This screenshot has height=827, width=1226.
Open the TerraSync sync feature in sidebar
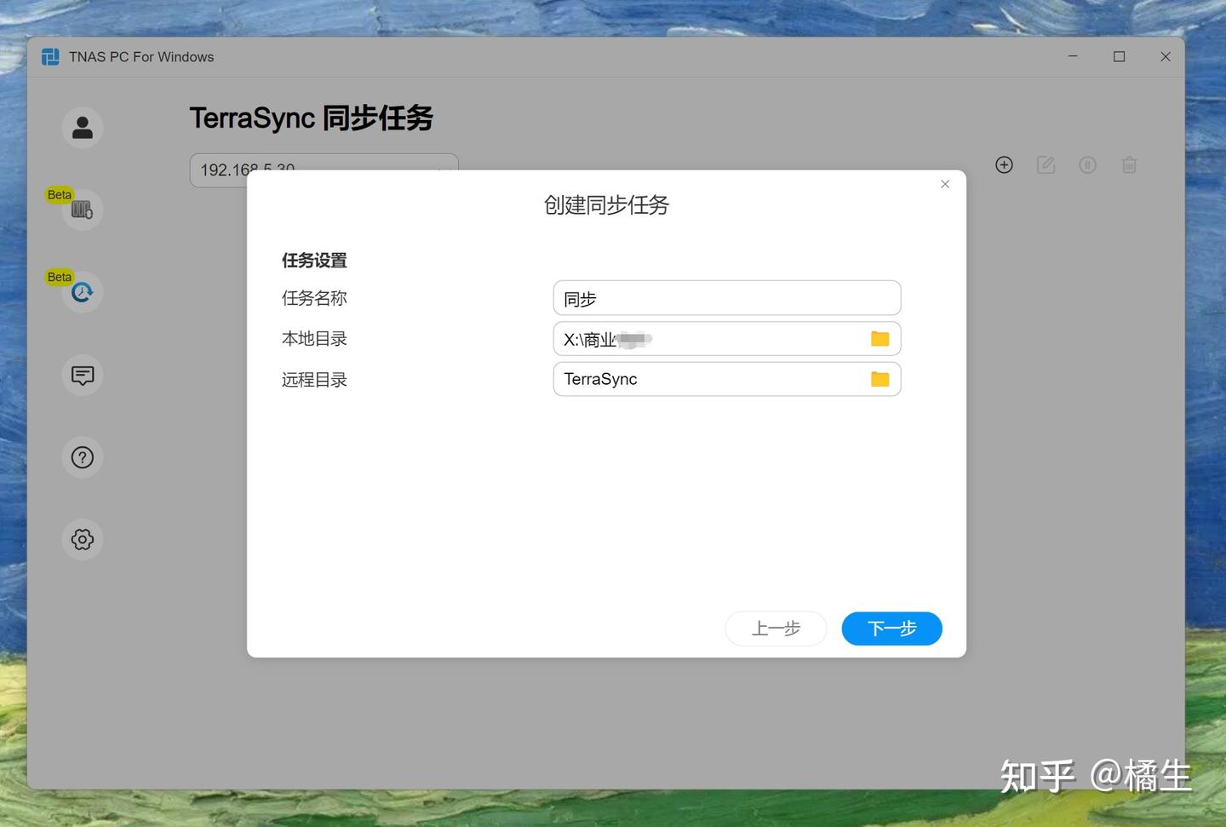coord(82,291)
